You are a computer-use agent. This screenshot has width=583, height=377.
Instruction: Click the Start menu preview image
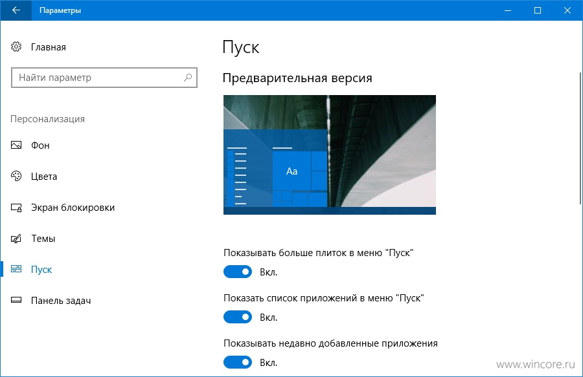[x=330, y=155]
